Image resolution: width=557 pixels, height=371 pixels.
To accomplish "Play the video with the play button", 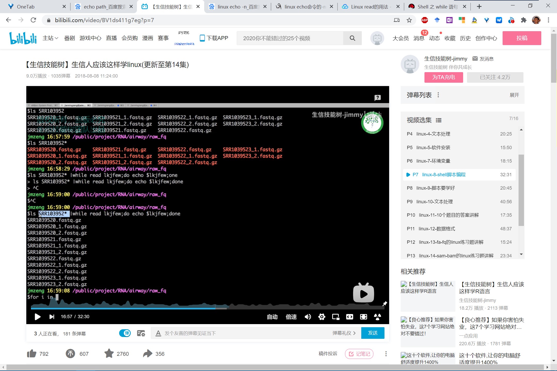I will (x=38, y=317).
